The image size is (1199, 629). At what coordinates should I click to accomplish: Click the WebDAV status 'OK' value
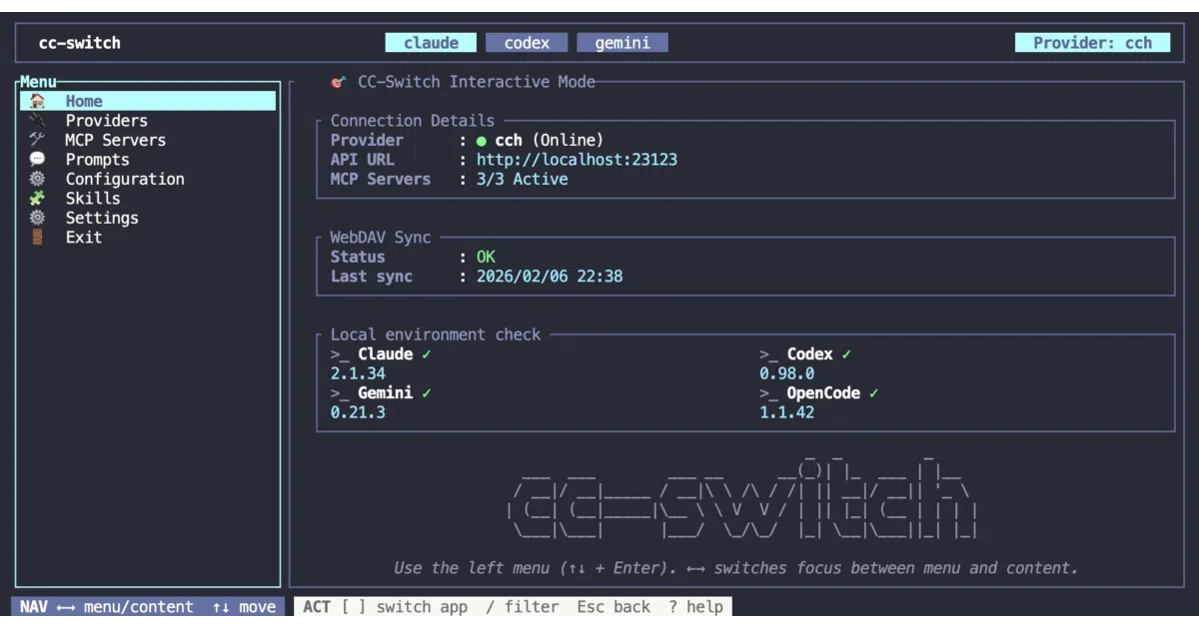click(x=486, y=258)
